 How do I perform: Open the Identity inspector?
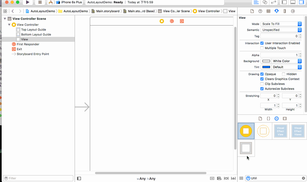tap(268, 11)
